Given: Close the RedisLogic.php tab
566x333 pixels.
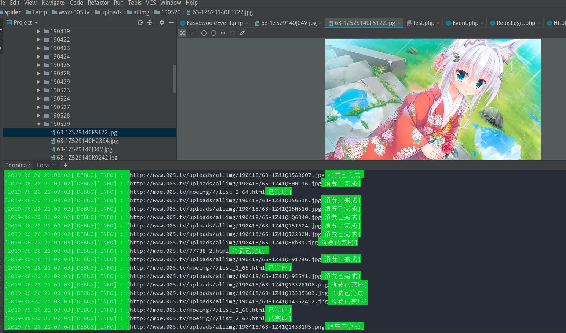Looking at the screenshot, I should click(x=539, y=23).
